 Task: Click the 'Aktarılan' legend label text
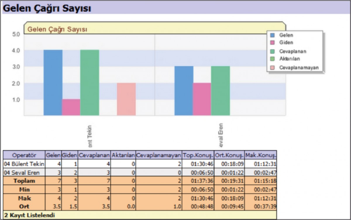click(x=289, y=59)
